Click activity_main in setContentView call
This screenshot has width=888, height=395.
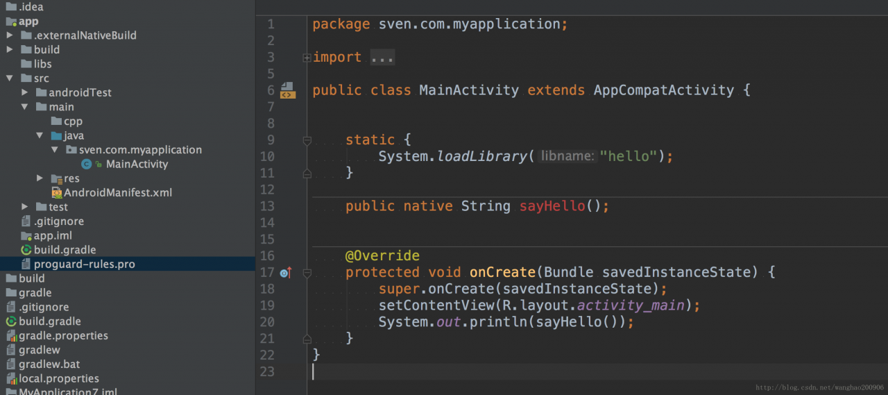631,305
